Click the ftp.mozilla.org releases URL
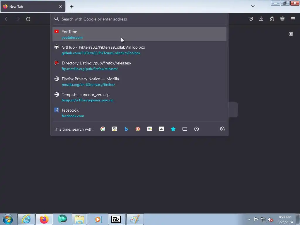Viewport: 300px width, 225px height. tap(90, 69)
